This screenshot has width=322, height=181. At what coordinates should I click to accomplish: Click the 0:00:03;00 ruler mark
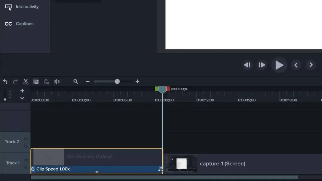click(x=81, y=100)
